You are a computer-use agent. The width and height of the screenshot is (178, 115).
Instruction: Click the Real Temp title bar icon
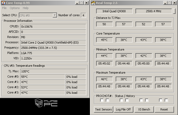93,3
